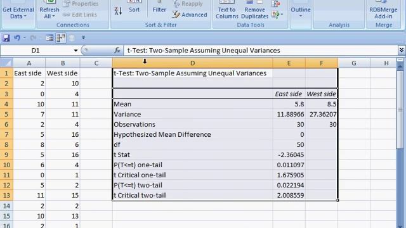Select row 7 header
The height and width of the screenshot is (228, 406).
point(6,134)
